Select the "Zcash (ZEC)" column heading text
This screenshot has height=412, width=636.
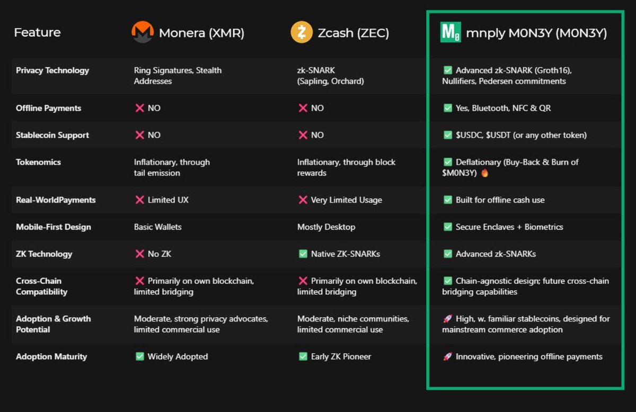tap(354, 33)
